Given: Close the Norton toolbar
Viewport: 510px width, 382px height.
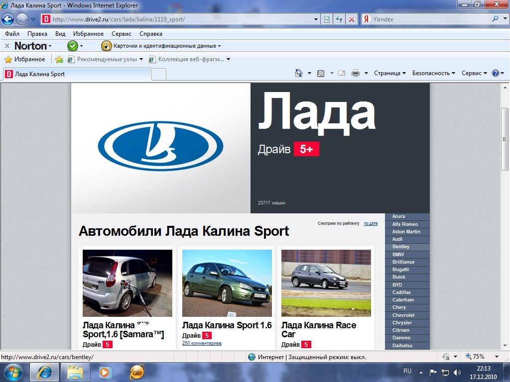Looking at the screenshot, I should (x=7, y=46).
